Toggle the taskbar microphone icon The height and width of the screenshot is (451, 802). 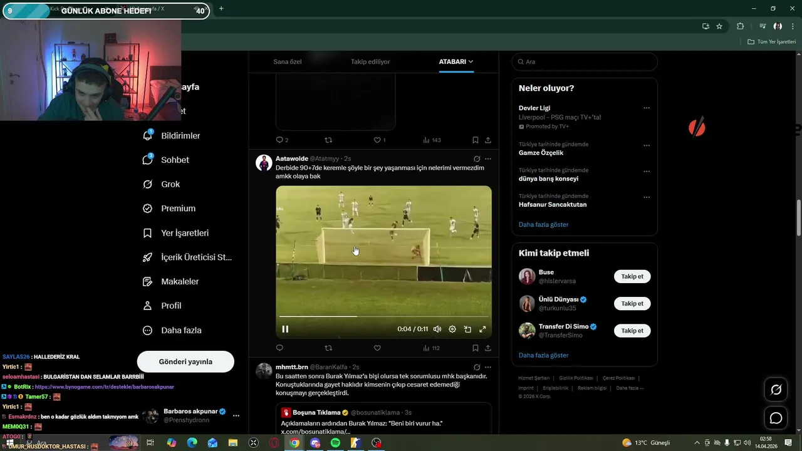[x=727, y=443]
